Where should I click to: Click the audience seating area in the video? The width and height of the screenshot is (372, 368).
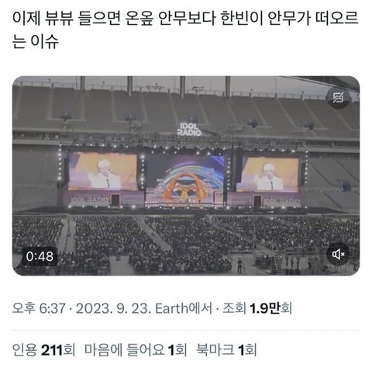click(x=186, y=243)
